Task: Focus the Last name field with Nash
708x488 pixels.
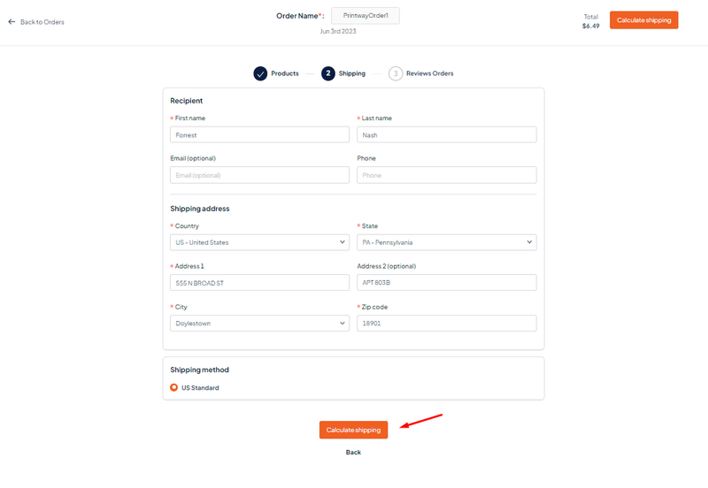Action: tap(447, 135)
